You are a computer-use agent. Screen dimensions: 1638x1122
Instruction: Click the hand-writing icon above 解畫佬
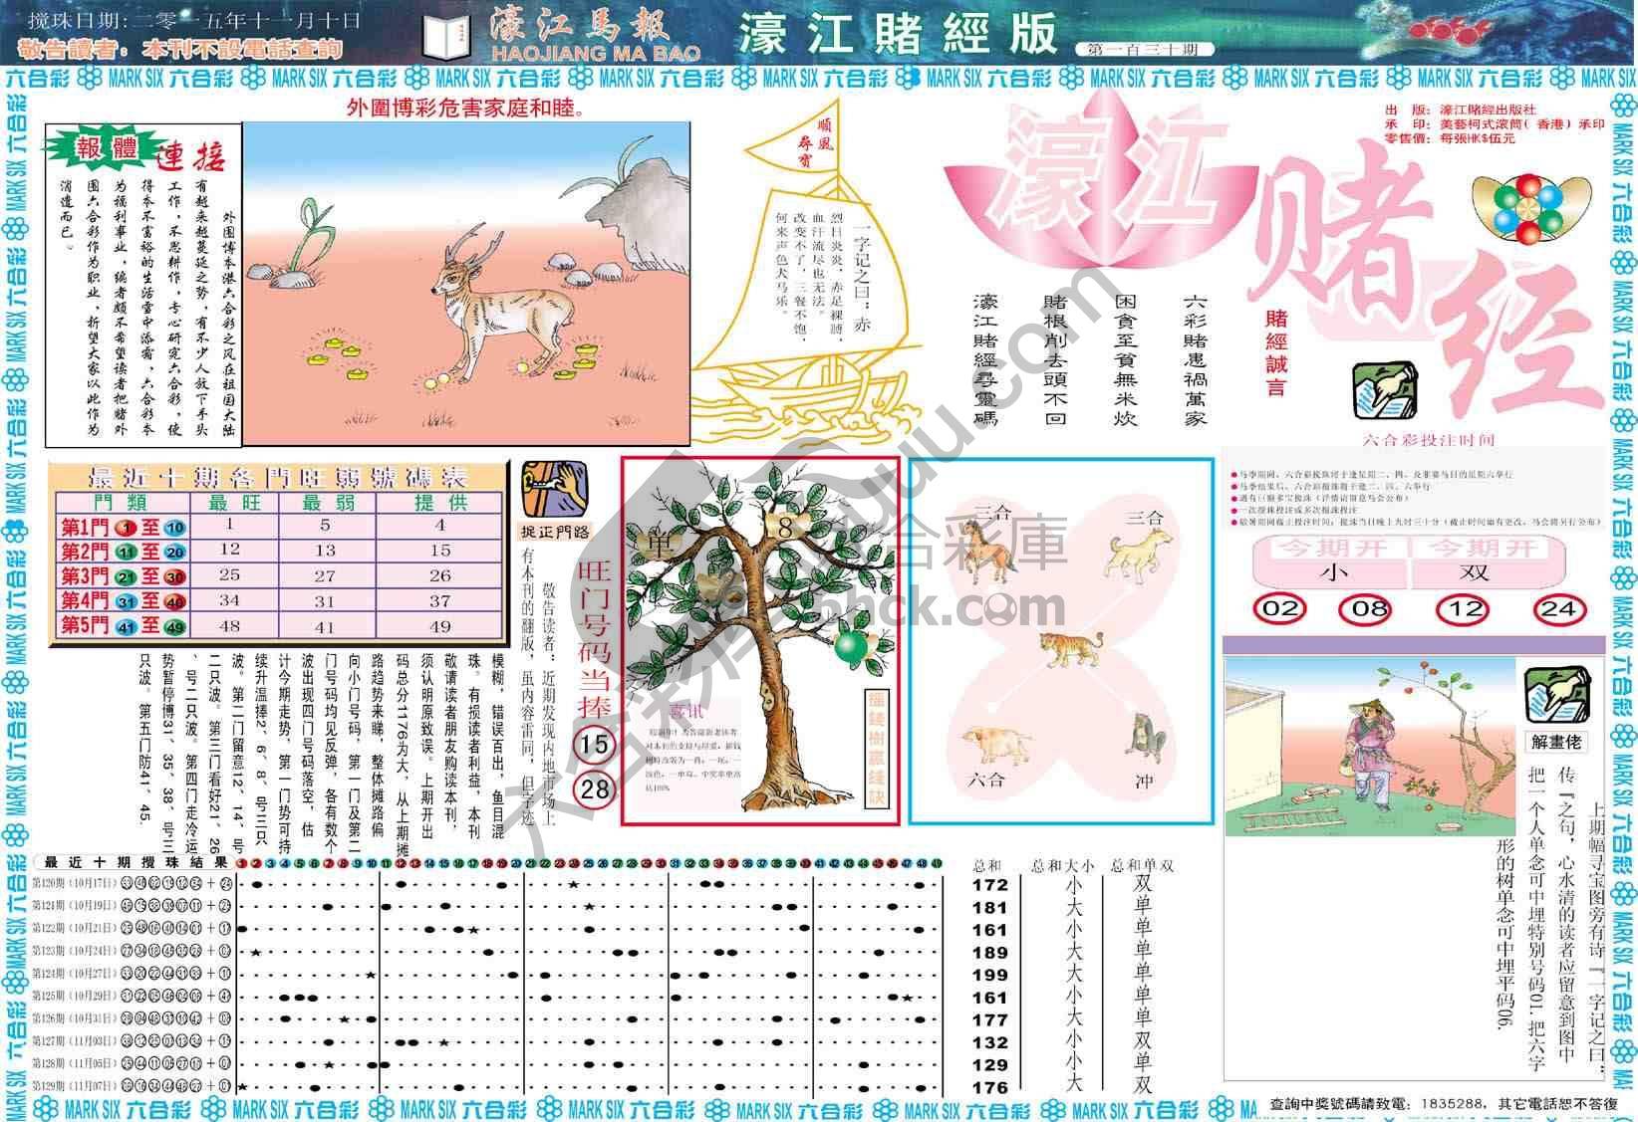pos(1558,694)
